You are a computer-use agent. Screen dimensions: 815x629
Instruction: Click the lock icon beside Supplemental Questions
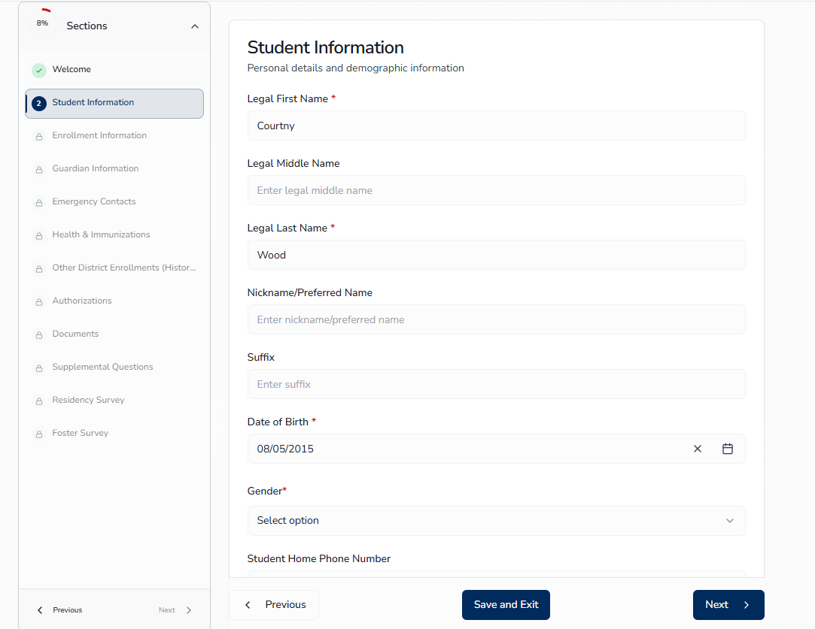[39, 368]
